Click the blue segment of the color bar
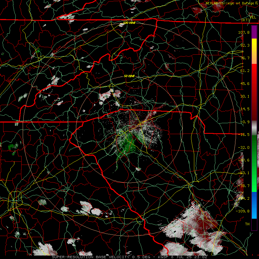The width and height of the screenshot is (259, 259). pyautogui.click(x=254, y=205)
